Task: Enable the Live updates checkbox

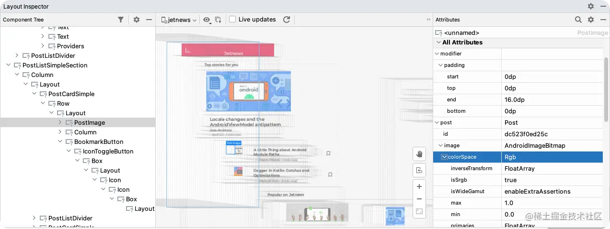Action: coord(232,20)
